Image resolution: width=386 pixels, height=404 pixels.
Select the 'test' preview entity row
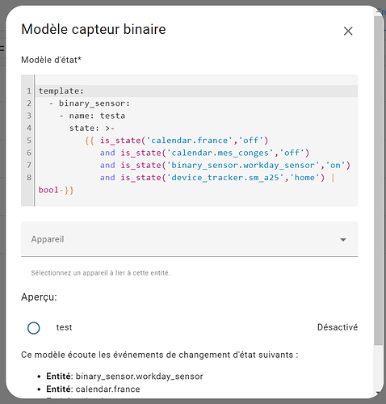[x=190, y=328]
